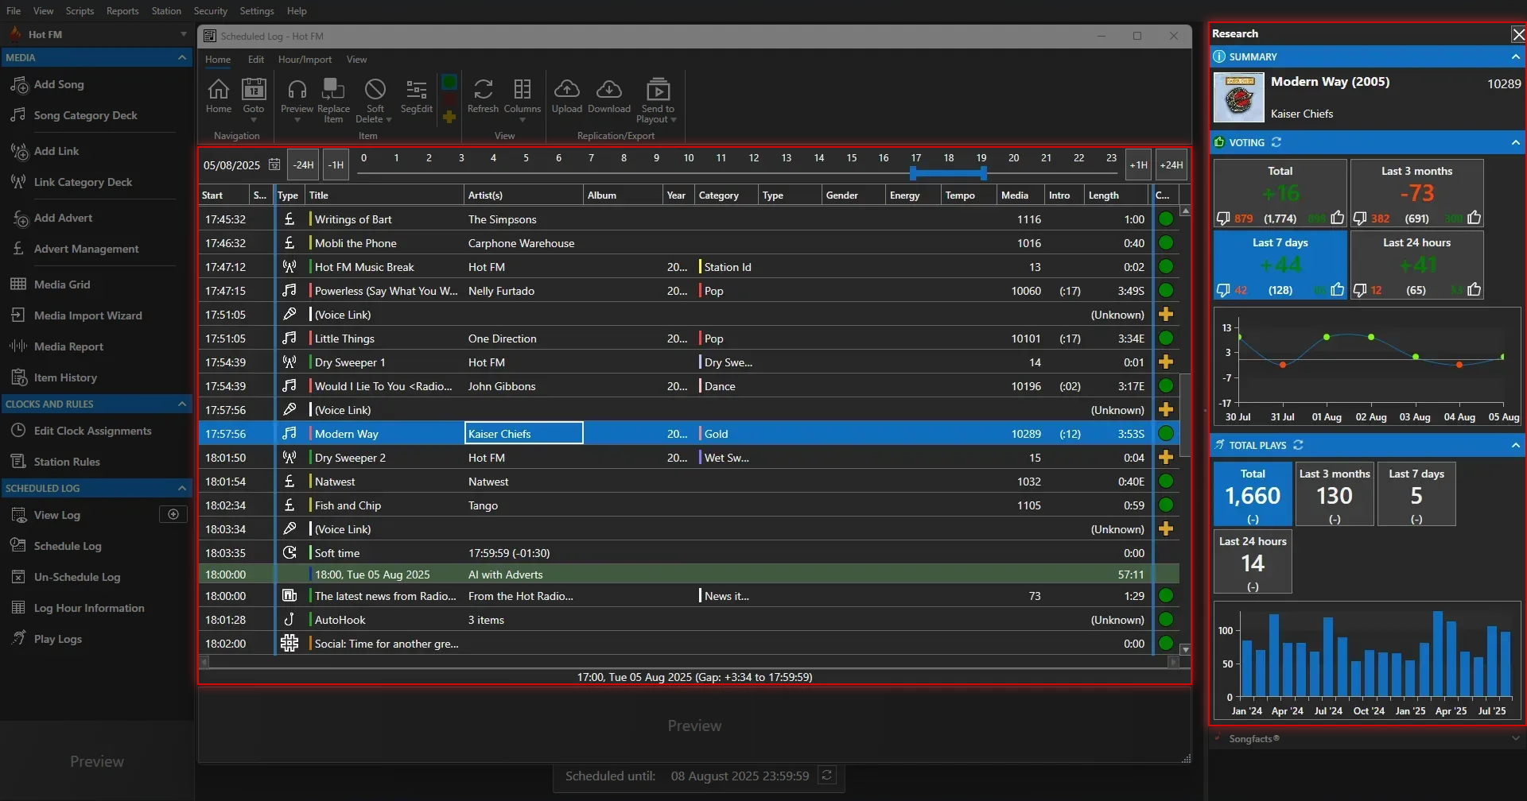Click the refresh icon next to Voting
The width and height of the screenshot is (1527, 801).
click(x=1278, y=141)
